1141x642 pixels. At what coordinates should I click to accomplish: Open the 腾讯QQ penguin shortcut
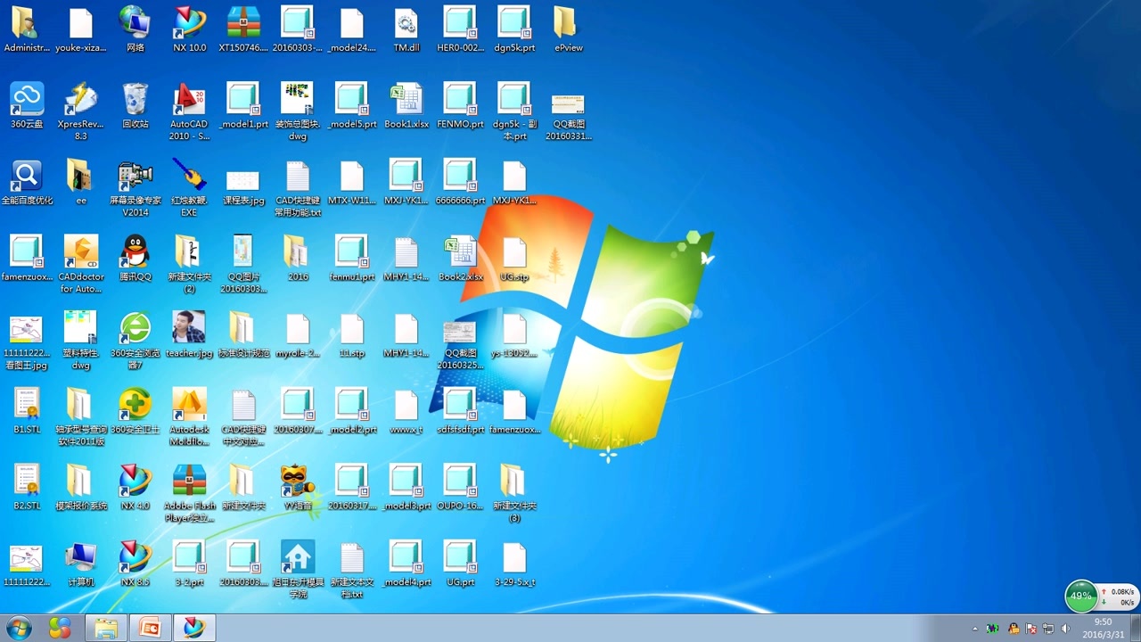135,259
